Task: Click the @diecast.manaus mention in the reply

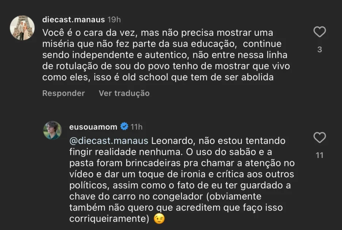Action: [109, 141]
